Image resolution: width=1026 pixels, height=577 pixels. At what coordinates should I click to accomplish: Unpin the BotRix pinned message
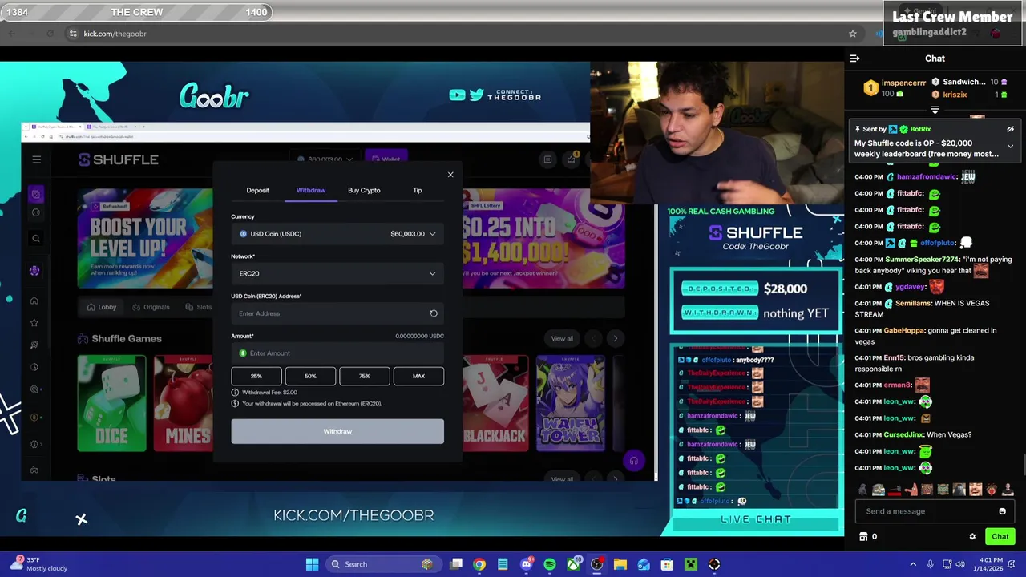pos(1010,129)
